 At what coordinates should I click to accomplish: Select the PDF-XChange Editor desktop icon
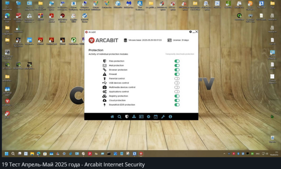pyautogui.click(x=18, y=18)
